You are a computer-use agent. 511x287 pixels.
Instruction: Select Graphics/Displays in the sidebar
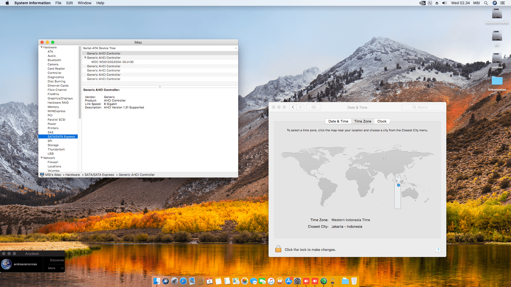pos(60,98)
